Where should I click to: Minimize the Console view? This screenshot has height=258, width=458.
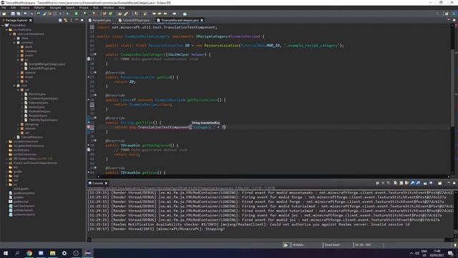click(x=449, y=183)
